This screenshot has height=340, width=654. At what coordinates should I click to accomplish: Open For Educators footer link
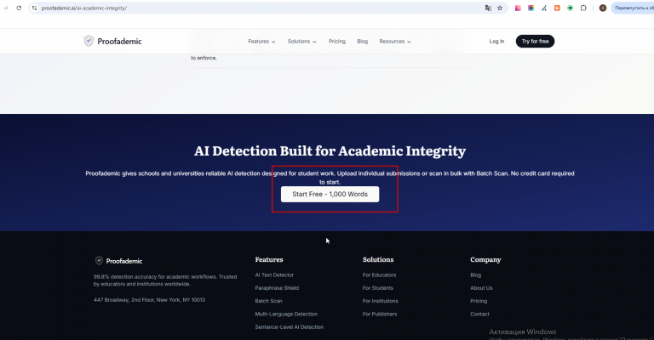pos(379,275)
